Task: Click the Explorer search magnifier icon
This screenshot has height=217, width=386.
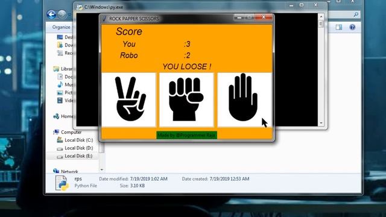Action: tap(356, 14)
